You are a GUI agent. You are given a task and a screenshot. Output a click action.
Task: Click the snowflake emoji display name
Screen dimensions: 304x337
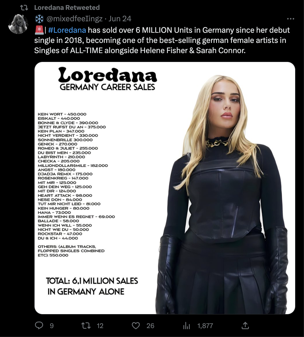coord(39,19)
